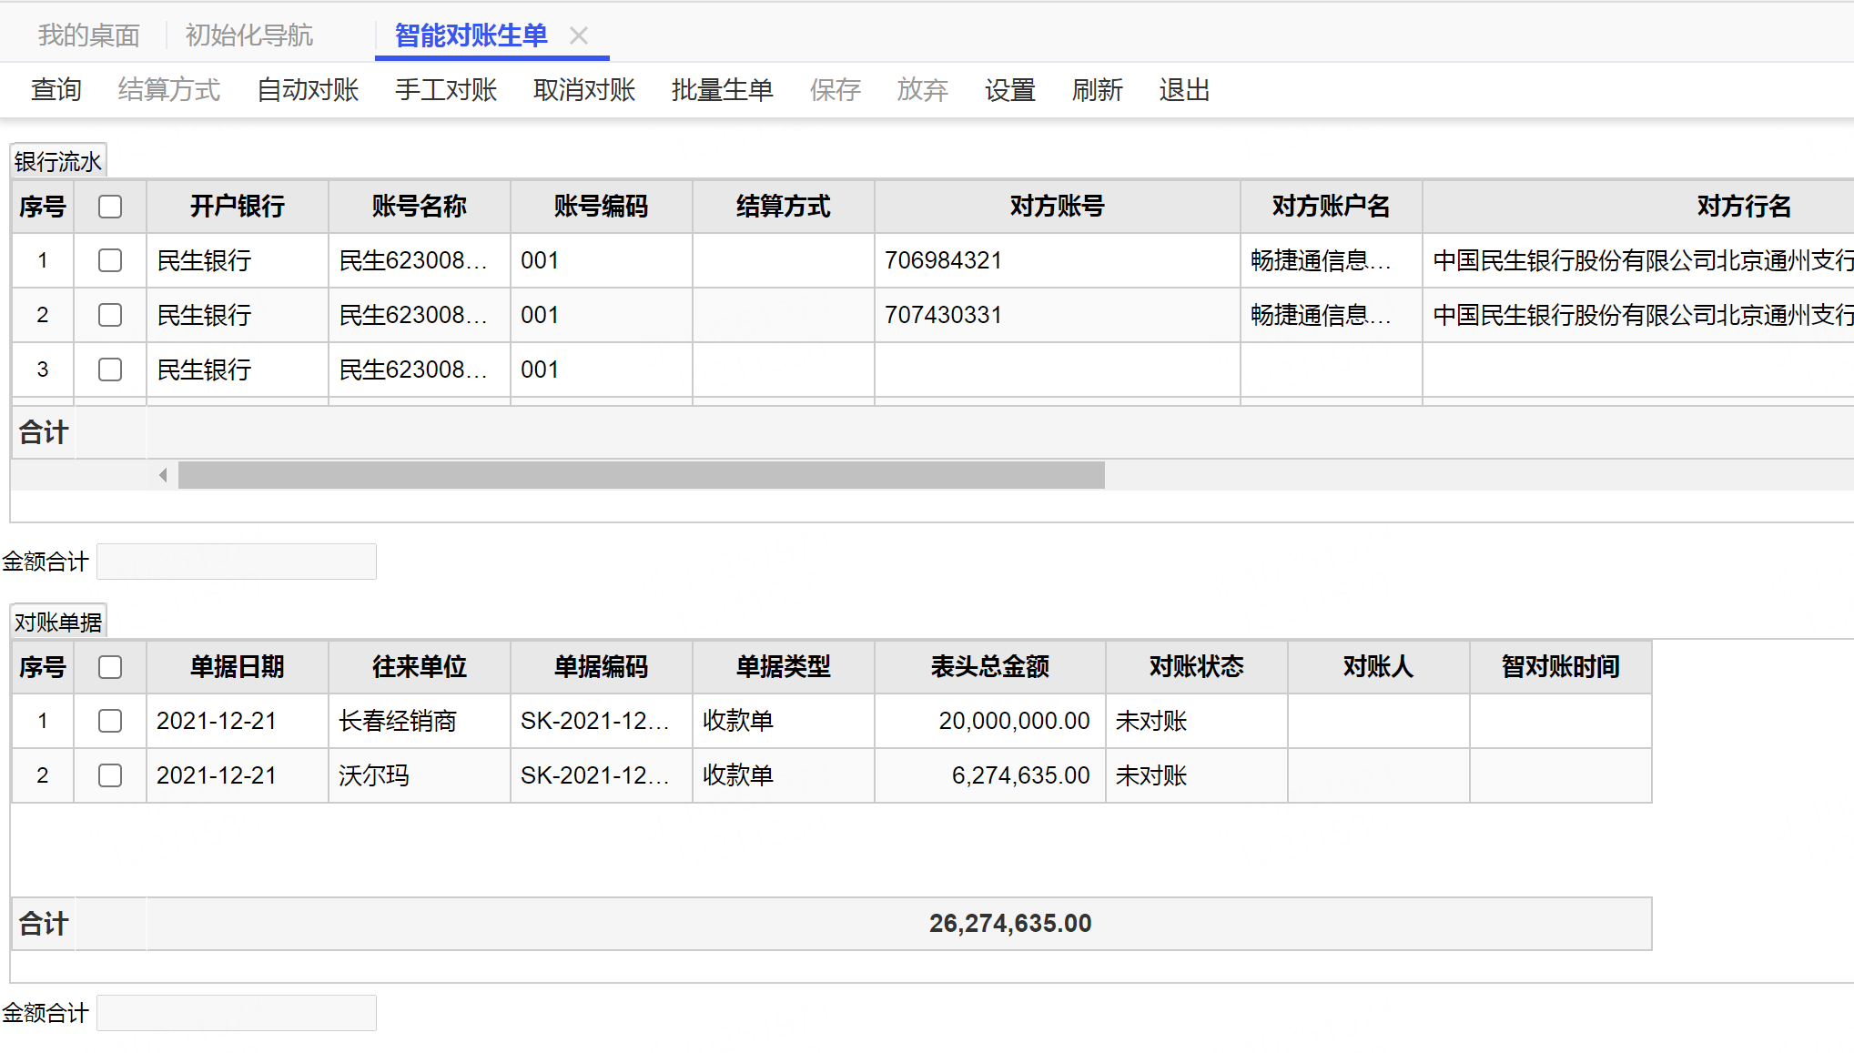The width and height of the screenshot is (1854, 1053).
Task: Switch to 初始化导航 tab
Action: (x=249, y=35)
